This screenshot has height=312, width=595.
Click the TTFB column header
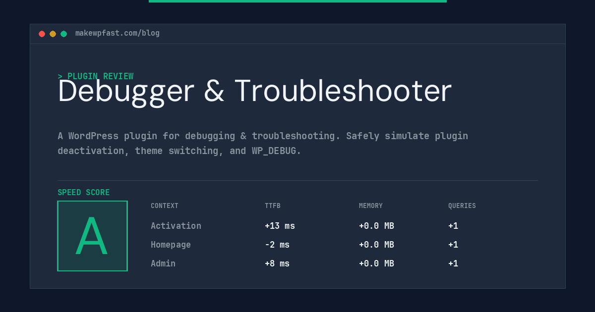tap(273, 206)
